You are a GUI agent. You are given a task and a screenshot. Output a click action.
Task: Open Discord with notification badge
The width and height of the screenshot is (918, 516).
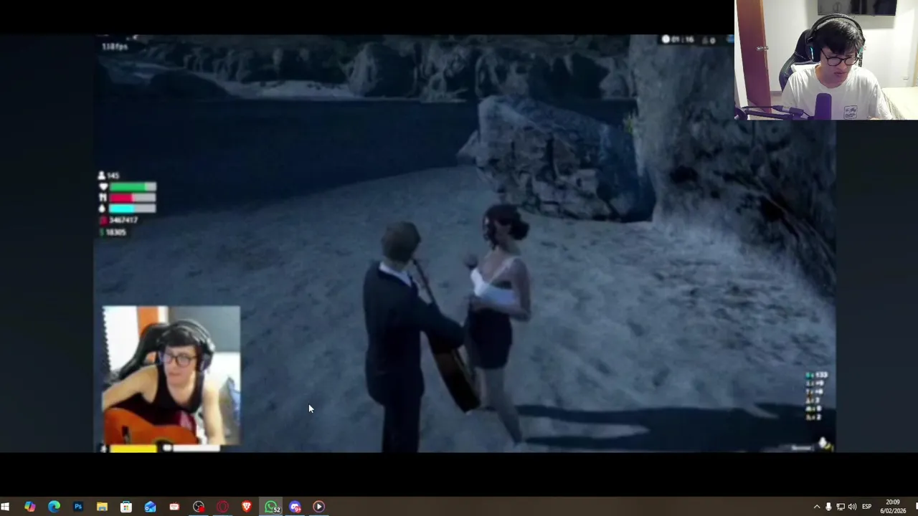295,507
